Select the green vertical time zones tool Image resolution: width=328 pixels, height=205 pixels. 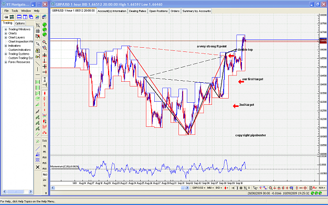[38, 88]
